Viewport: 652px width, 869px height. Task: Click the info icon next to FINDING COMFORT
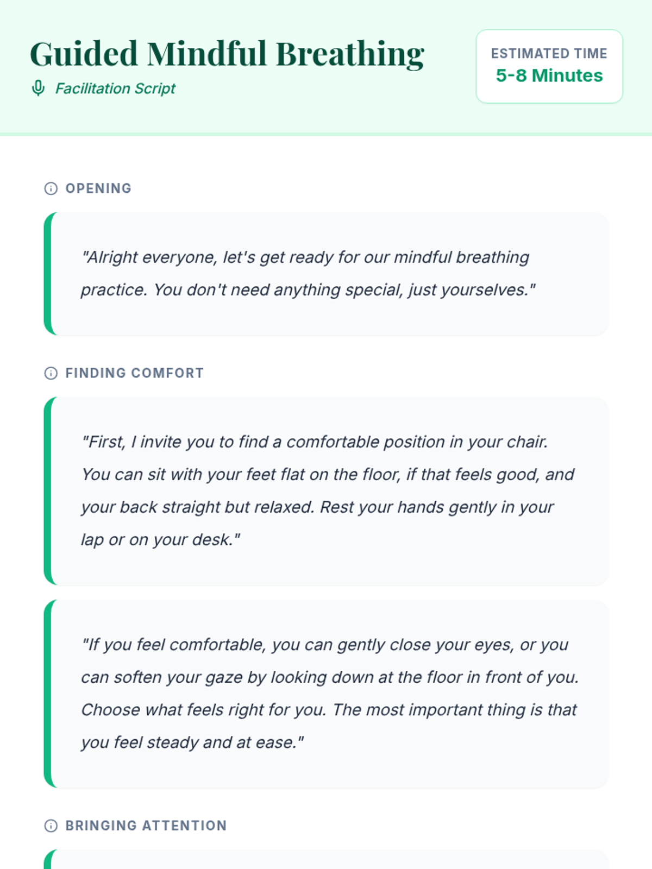pyautogui.click(x=51, y=373)
